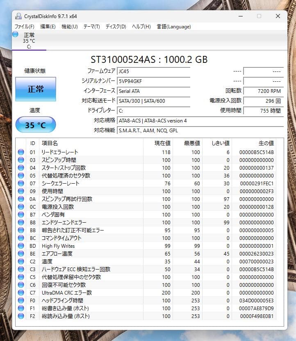Screen dimensions: 296x341
Task: Click the status orb for ID B8 エンドツーエンドエラー
Action: 21,223
